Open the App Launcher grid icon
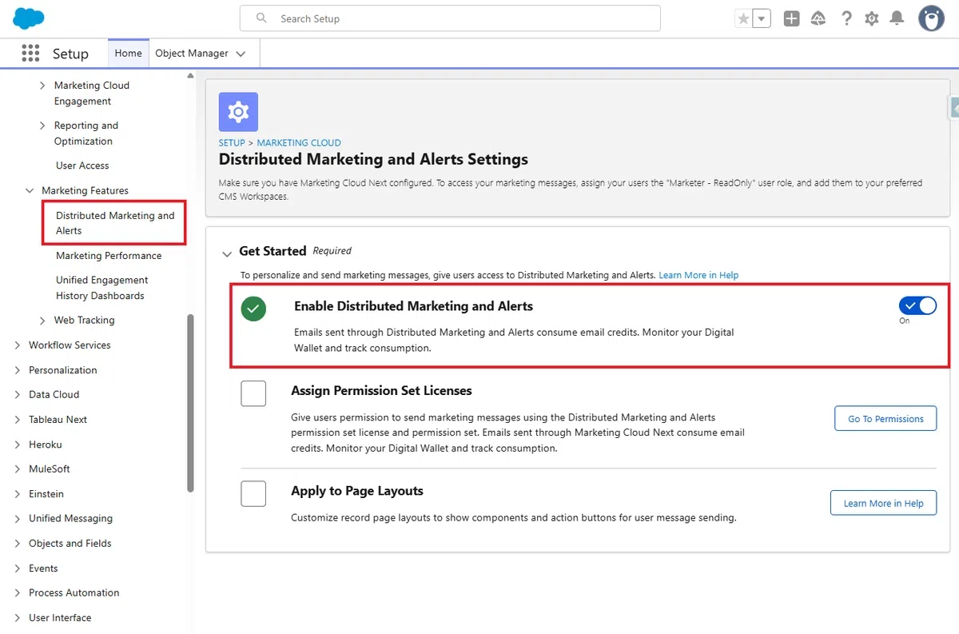 [x=30, y=54]
